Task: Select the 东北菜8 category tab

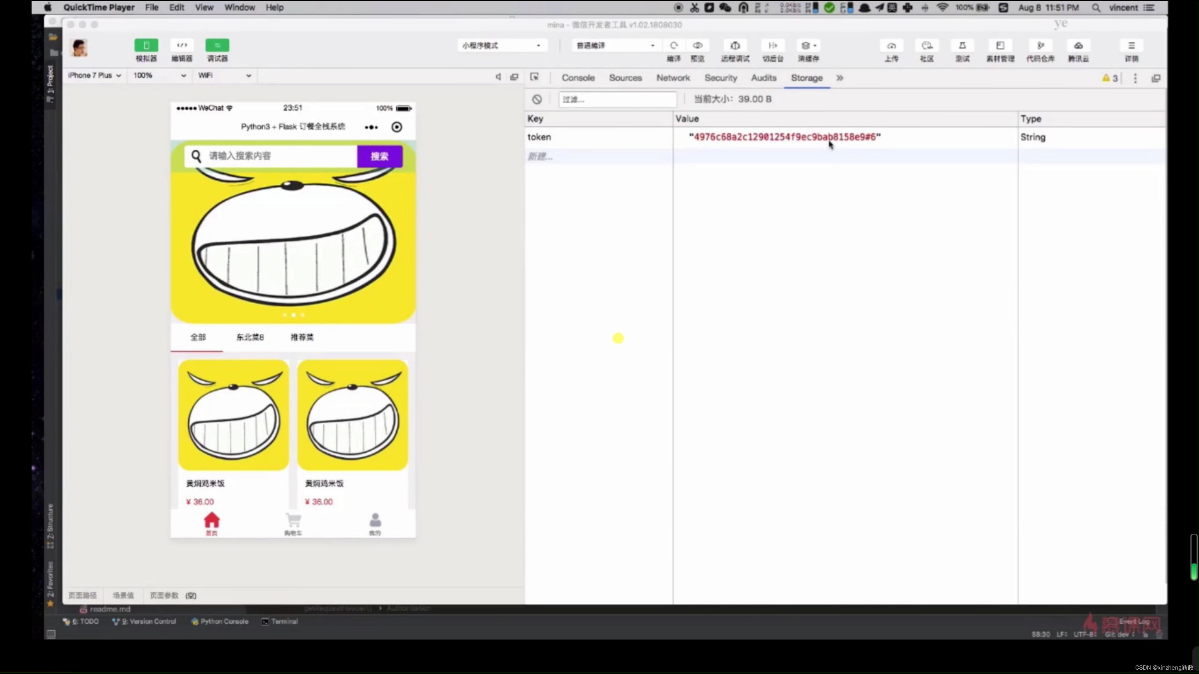Action: click(250, 337)
